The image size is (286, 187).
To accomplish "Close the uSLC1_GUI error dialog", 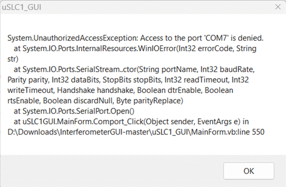I will 278,7.
